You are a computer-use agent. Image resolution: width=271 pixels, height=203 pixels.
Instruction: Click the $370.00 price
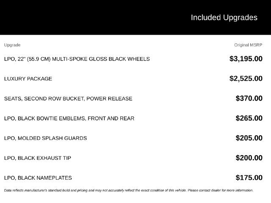[x=249, y=99]
